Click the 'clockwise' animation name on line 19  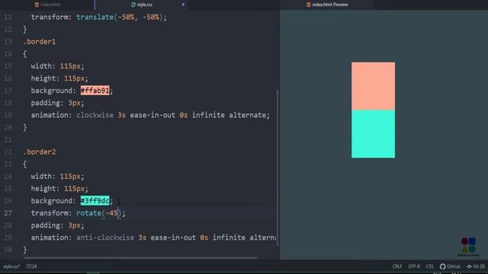pos(95,115)
